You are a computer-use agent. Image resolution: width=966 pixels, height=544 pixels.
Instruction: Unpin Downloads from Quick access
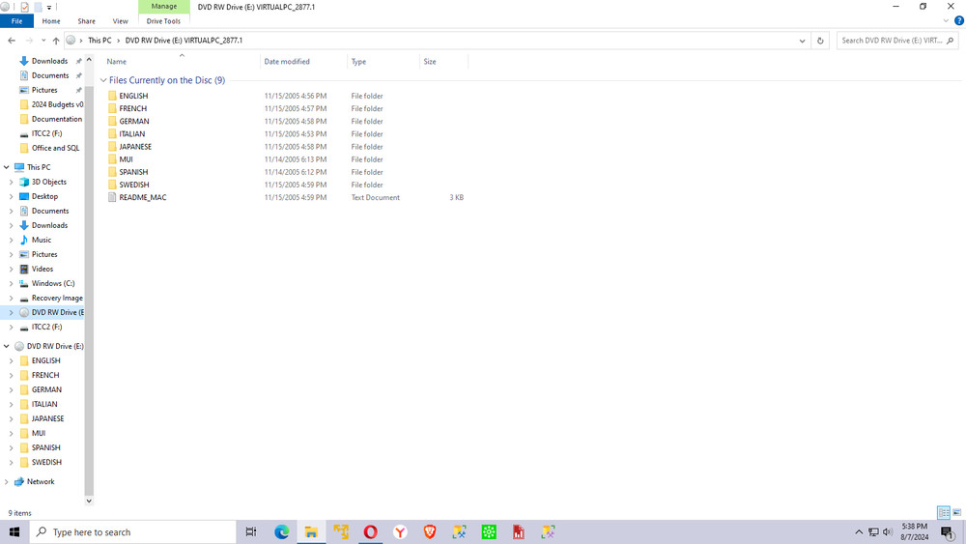coord(79,61)
